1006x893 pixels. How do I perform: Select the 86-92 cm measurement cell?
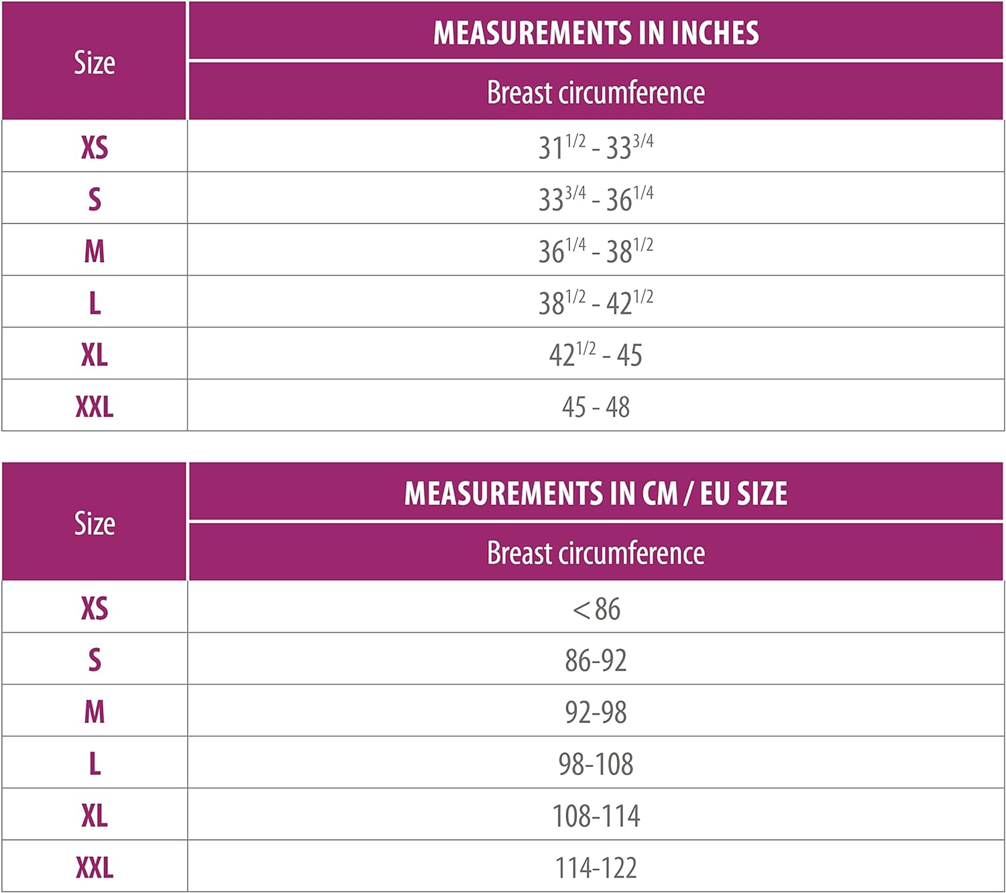click(x=596, y=660)
